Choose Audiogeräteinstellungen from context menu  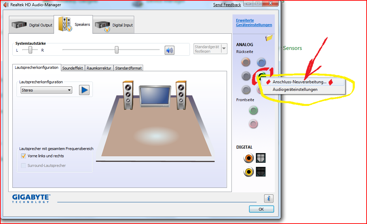coord(303,89)
